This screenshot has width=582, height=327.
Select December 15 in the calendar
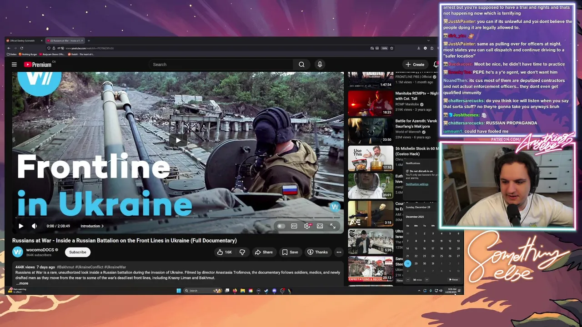pyautogui.click(x=416, y=248)
